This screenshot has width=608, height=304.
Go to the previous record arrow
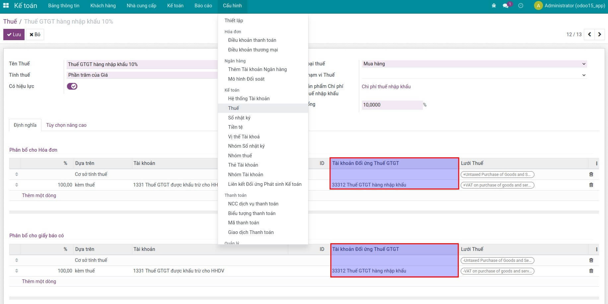point(589,35)
